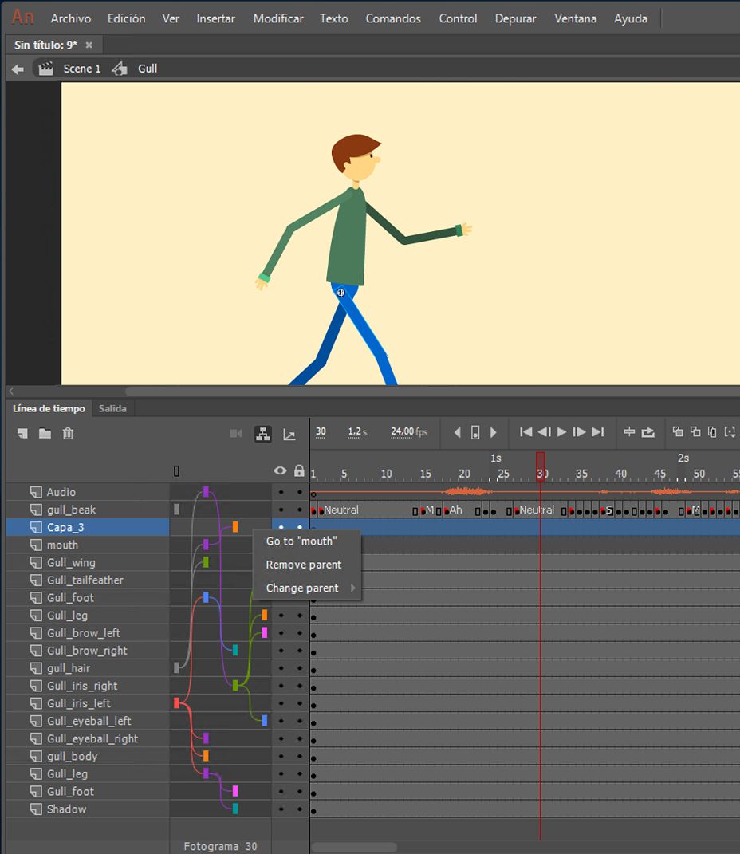Click Scene 1 in the breadcrumb

tap(81, 69)
